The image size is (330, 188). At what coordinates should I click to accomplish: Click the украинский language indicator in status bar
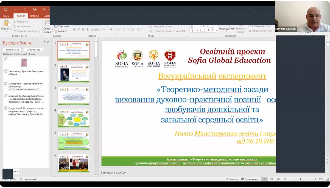coord(31,179)
